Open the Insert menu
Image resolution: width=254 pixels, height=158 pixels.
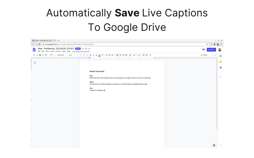52,51
